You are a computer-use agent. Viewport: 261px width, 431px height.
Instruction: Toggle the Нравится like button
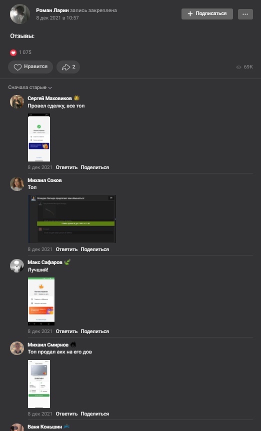click(30, 67)
